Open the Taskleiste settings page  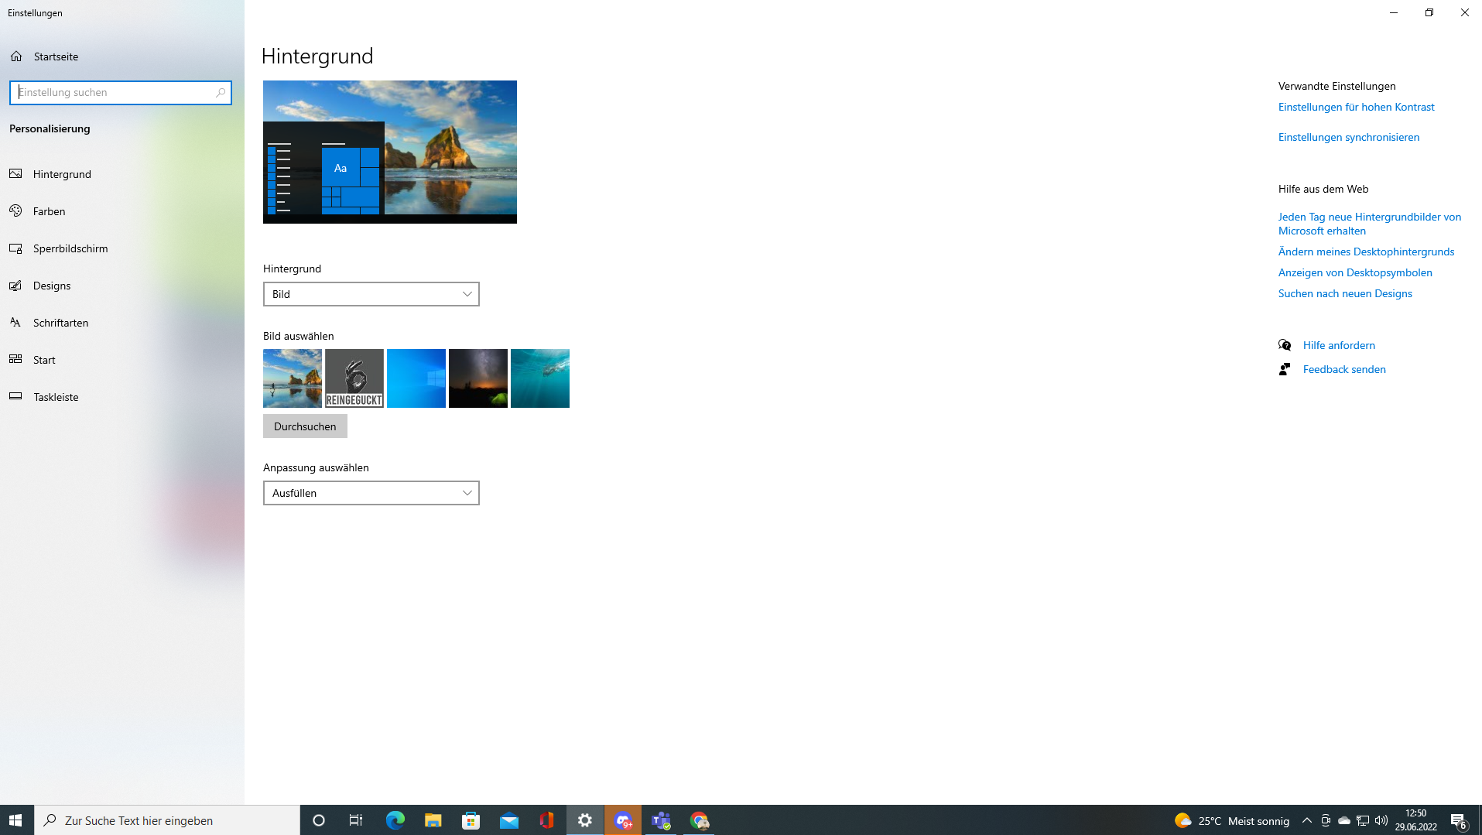tap(55, 396)
